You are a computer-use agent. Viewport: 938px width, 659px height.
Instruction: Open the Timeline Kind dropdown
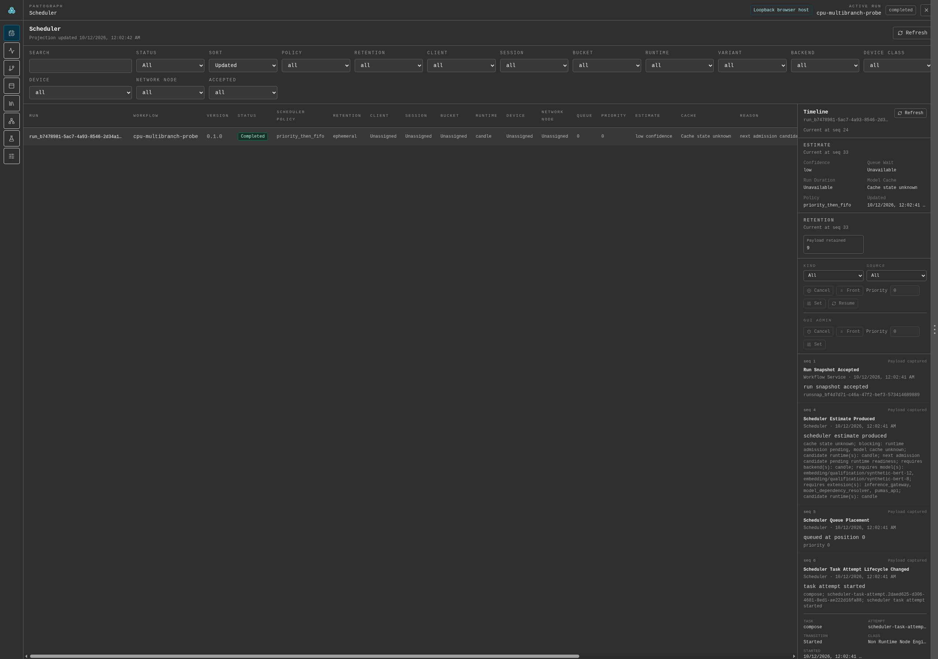pos(834,276)
